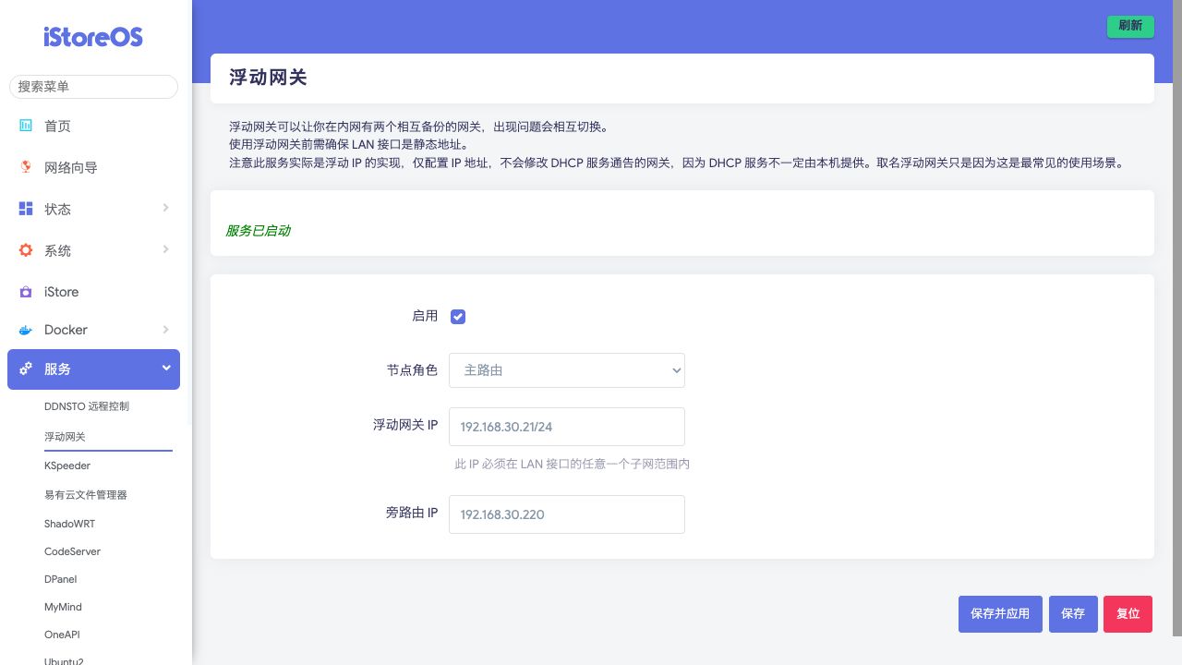Click the Home (首页) chart icon
Viewport: 1182px width, 665px height.
(26, 126)
